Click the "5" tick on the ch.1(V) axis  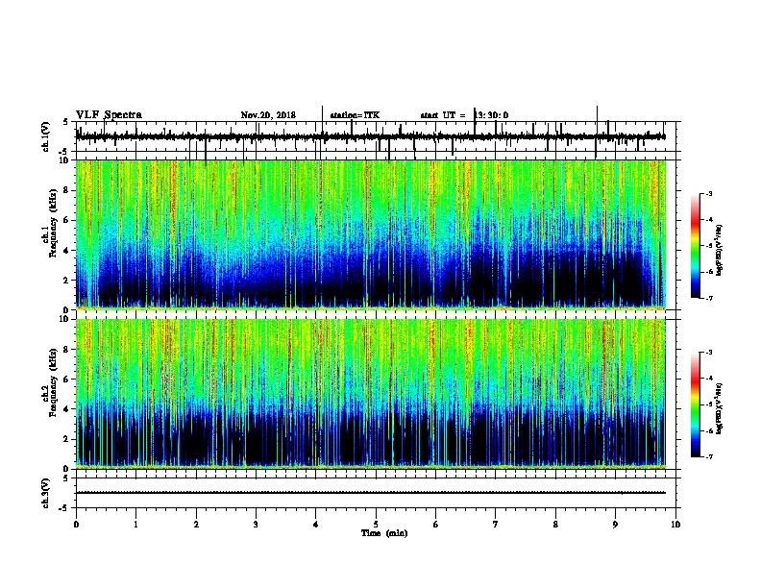click(66, 122)
